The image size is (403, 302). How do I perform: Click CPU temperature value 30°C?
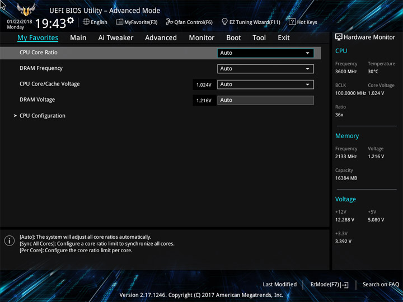point(373,72)
